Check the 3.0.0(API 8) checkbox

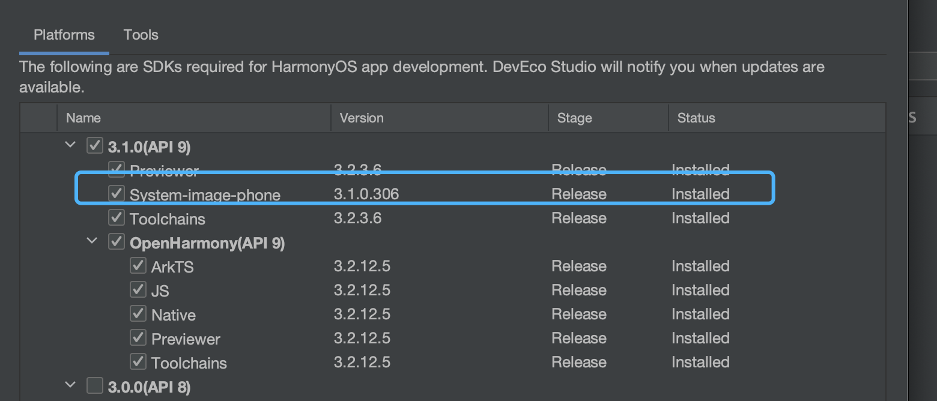[95, 385]
